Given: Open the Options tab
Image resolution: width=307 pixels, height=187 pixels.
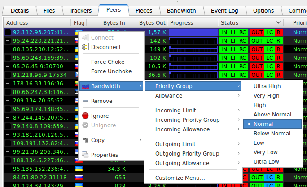Looking at the screenshot, I should [x=263, y=11].
